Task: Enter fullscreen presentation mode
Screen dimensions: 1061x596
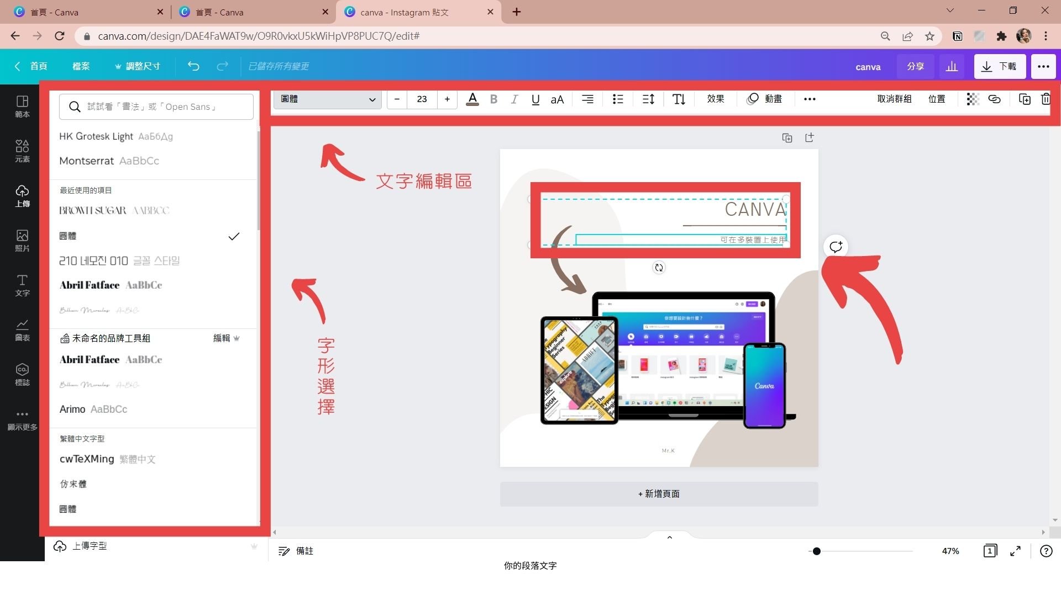Action: 1015,551
